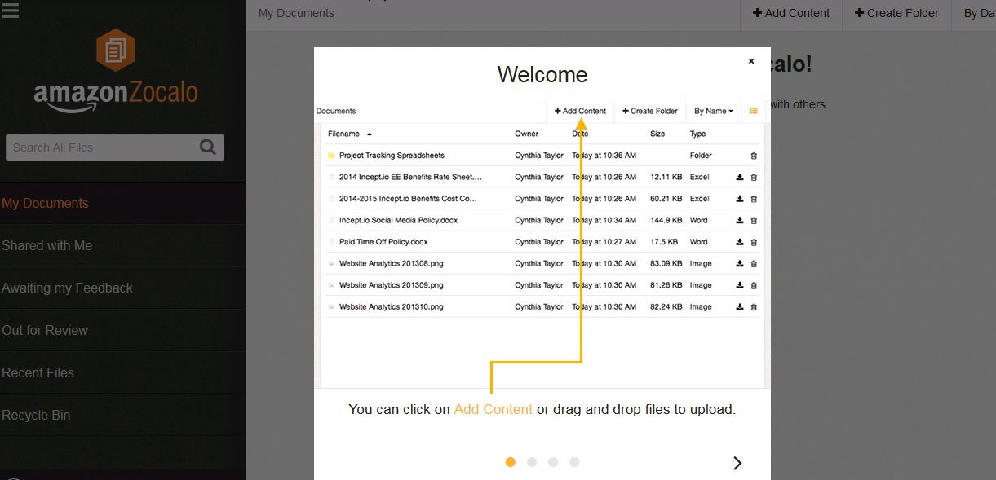Click Add Content in the page's top toolbar
Viewport: 996px width, 480px height.
coord(790,13)
